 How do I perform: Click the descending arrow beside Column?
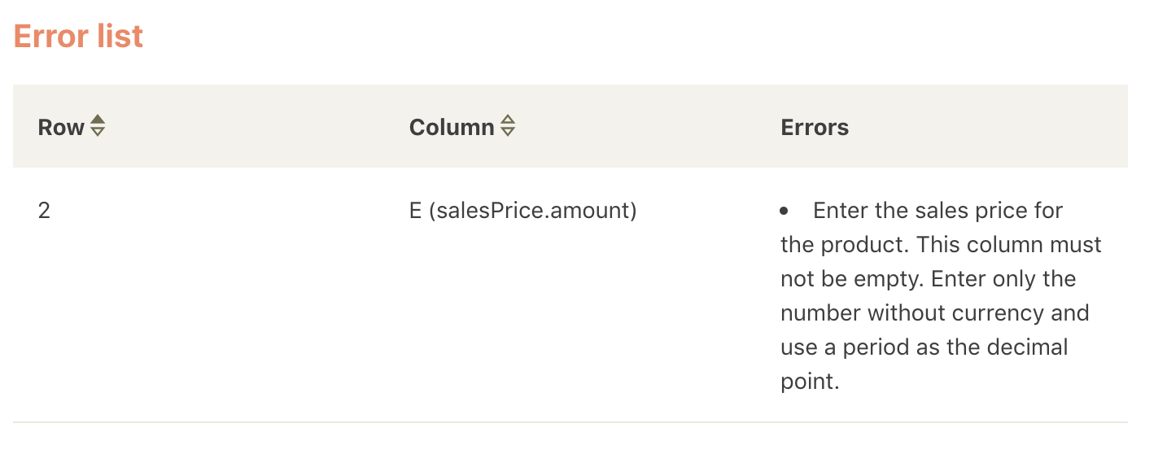(x=508, y=132)
